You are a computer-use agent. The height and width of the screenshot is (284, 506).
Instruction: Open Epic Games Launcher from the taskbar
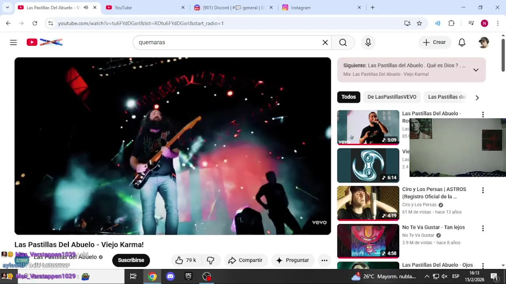[189, 277]
